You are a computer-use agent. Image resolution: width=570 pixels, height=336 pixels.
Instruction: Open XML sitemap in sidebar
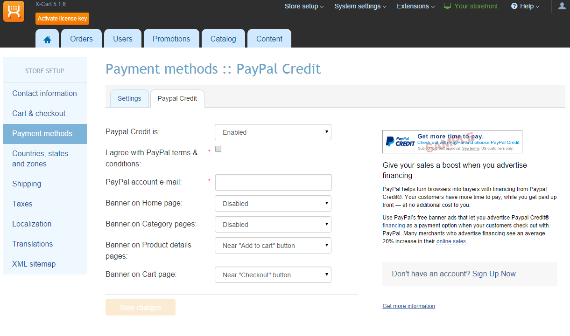45,264
